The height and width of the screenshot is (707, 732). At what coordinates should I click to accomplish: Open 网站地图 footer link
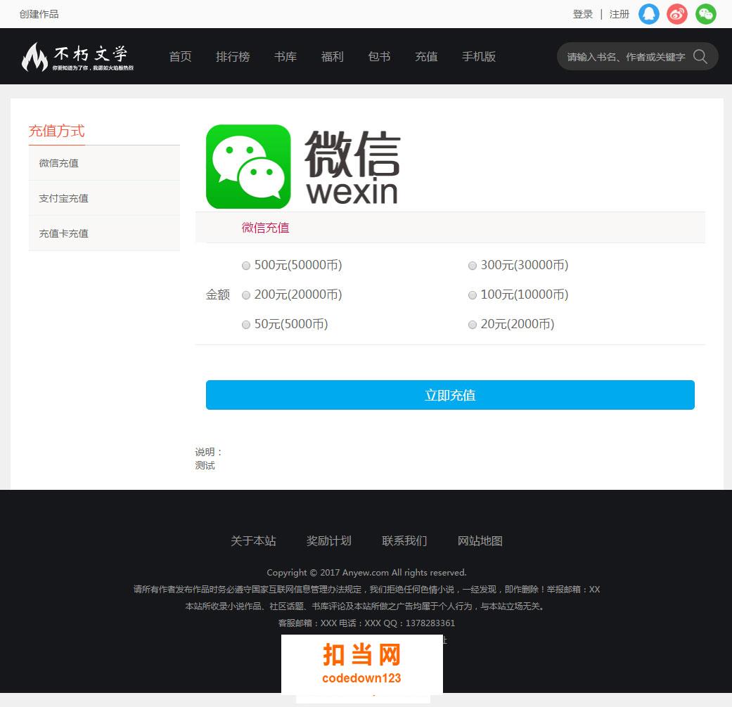click(x=480, y=540)
